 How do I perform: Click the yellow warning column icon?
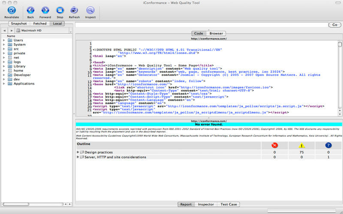(x=302, y=146)
